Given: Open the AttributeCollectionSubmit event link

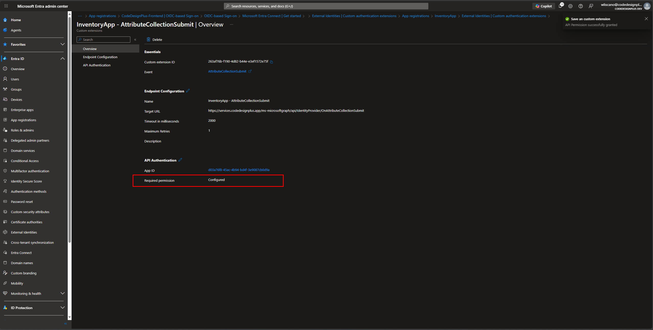Looking at the screenshot, I should pyautogui.click(x=227, y=71).
